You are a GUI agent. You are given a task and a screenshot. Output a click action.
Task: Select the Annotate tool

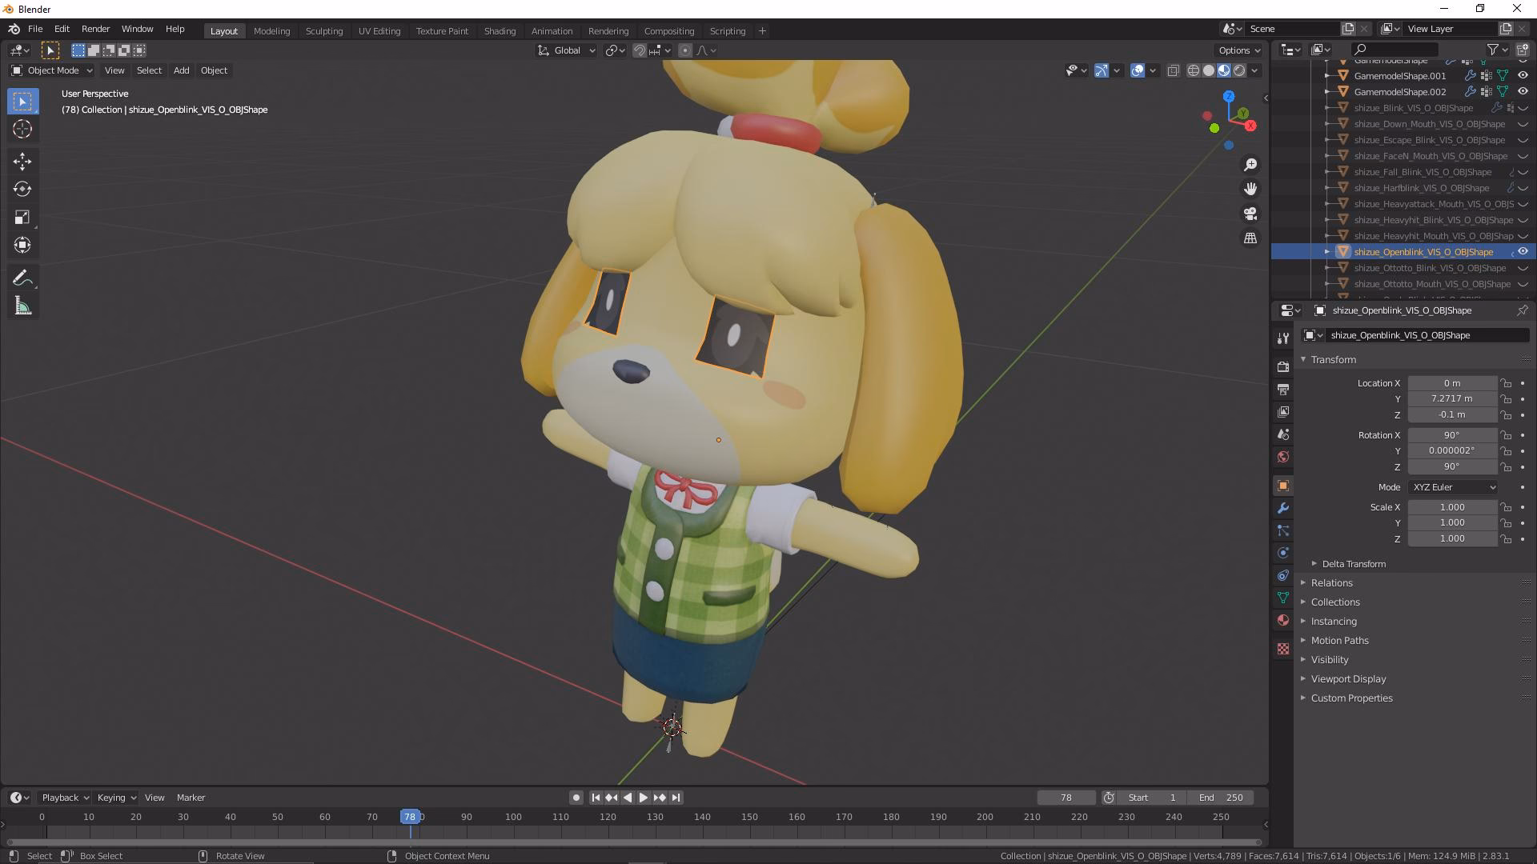(x=22, y=278)
